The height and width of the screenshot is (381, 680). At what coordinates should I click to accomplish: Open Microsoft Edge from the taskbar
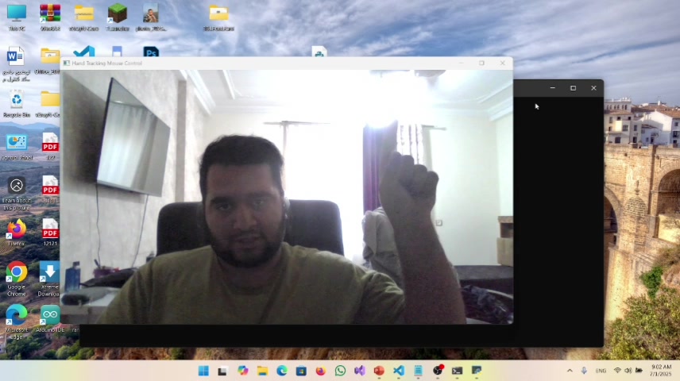[x=281, y=371]
